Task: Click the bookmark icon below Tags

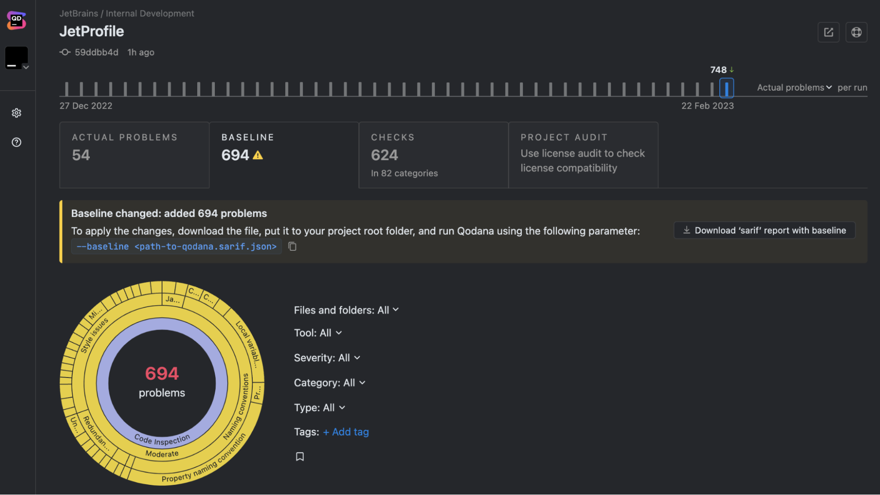Action: (x=300, y=457)
